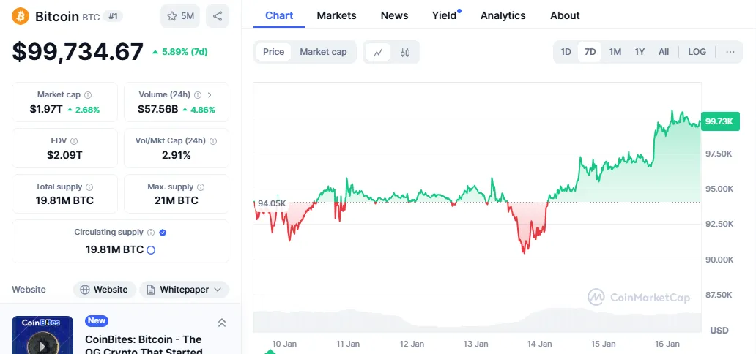Select the Market cap chart toggle
The width and height of the screenshot is (756, 354).
coord(323,52)
